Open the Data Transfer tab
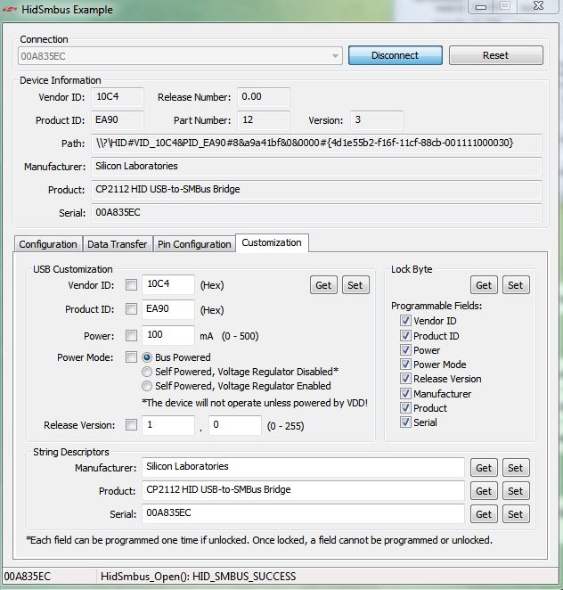Viewport: 563px width, 590px height. pyautogui.click(x=117, y=244)
